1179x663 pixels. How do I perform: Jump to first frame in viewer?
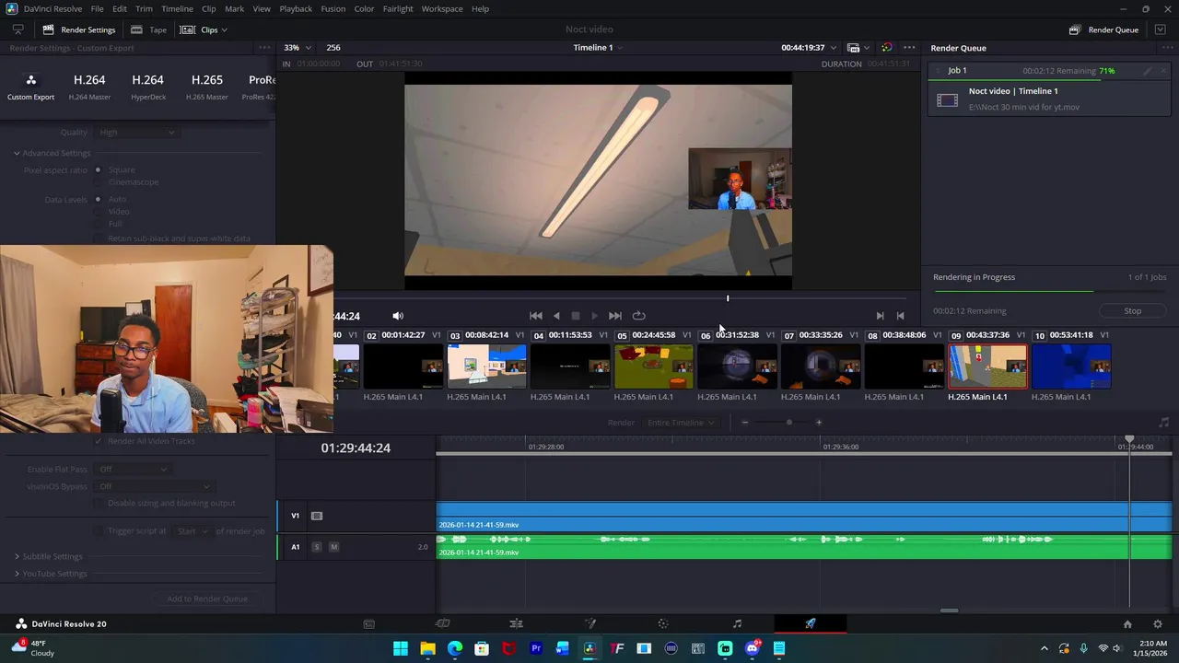tap(535, 316)
